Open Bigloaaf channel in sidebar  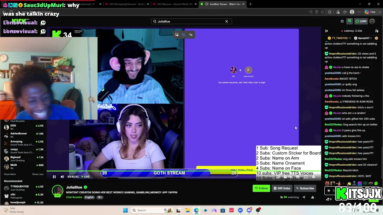click(24, 159)
